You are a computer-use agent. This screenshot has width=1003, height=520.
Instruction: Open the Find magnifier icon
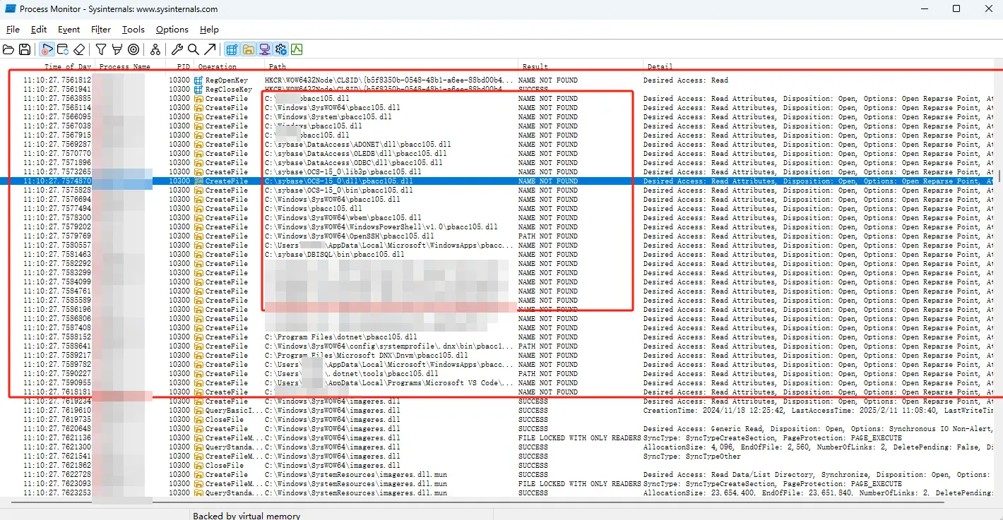193,49
